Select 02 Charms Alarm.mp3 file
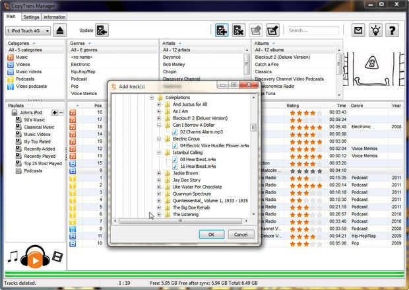Image resolution: width=409 pixels, height=290 pixels. tap(201, 132)
